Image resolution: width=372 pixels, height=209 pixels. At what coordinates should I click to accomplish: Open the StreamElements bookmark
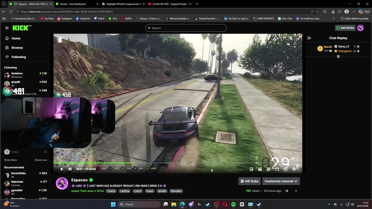207,19
